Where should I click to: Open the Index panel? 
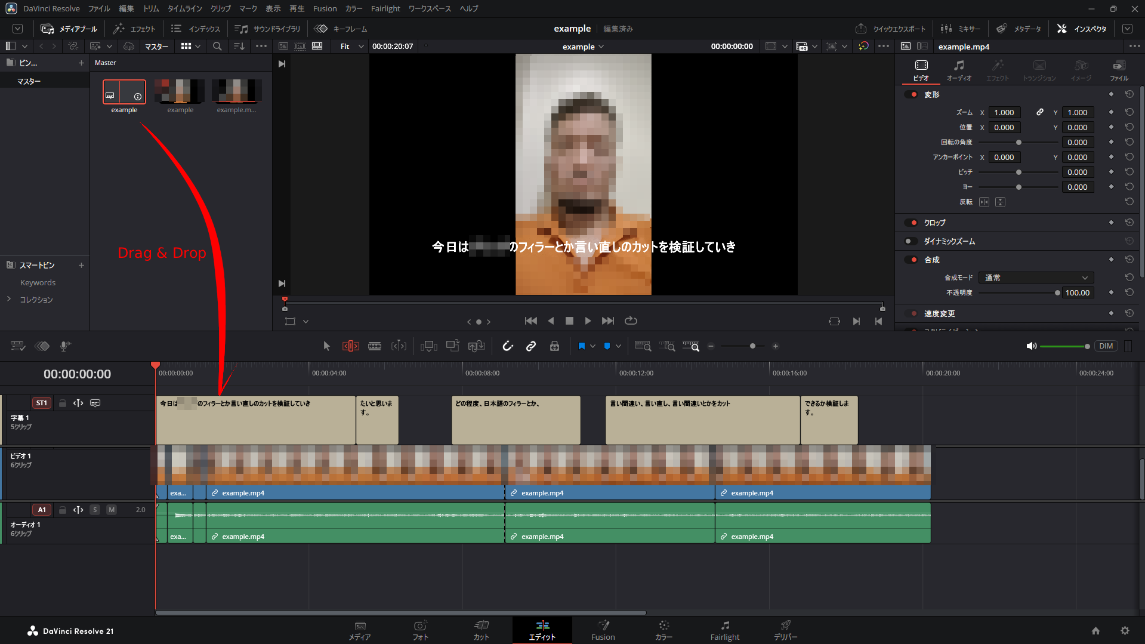tap(196, 29)
